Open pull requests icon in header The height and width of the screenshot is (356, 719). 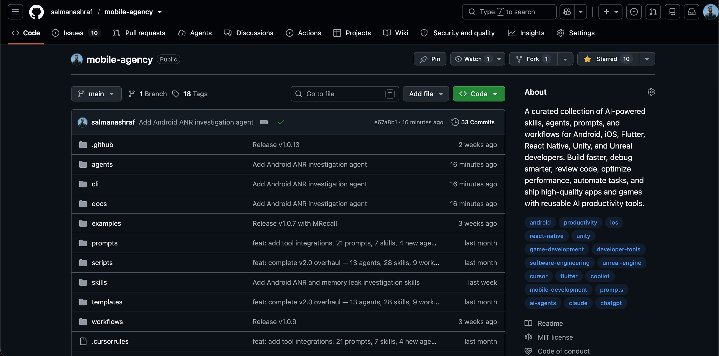[653, 12]
